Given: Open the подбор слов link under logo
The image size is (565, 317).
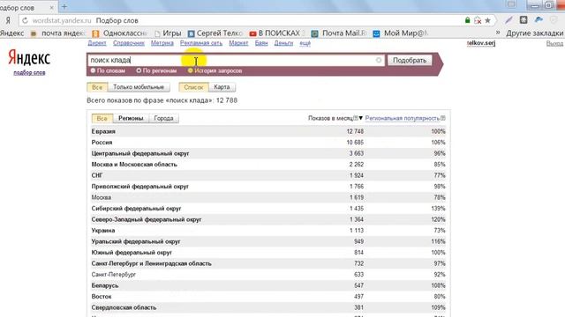Looking at the screenshot, I should point(29,72).
